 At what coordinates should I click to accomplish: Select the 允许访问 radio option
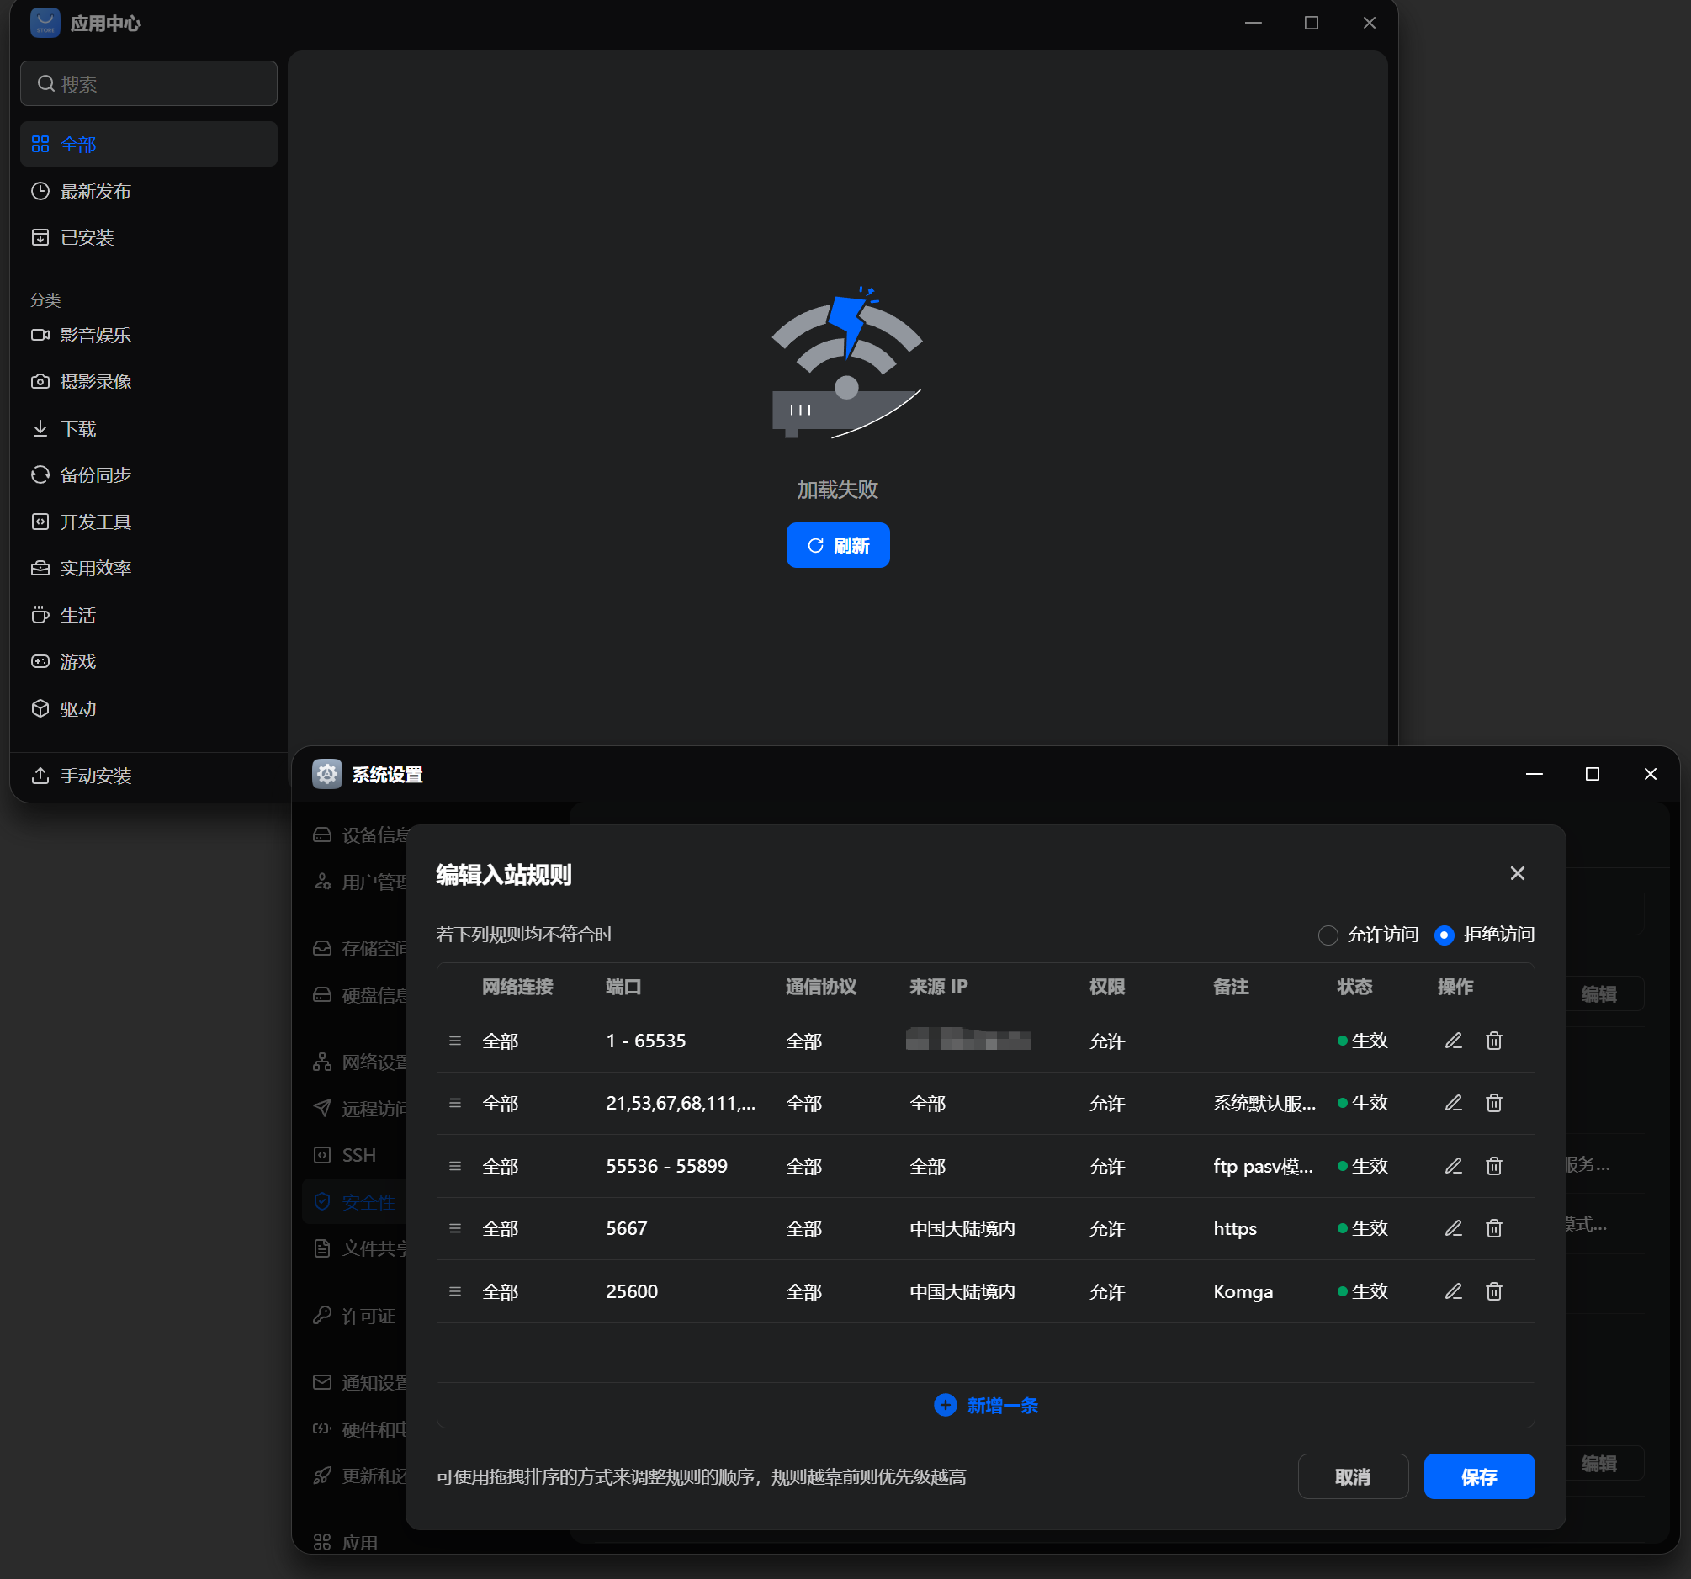1328,935
